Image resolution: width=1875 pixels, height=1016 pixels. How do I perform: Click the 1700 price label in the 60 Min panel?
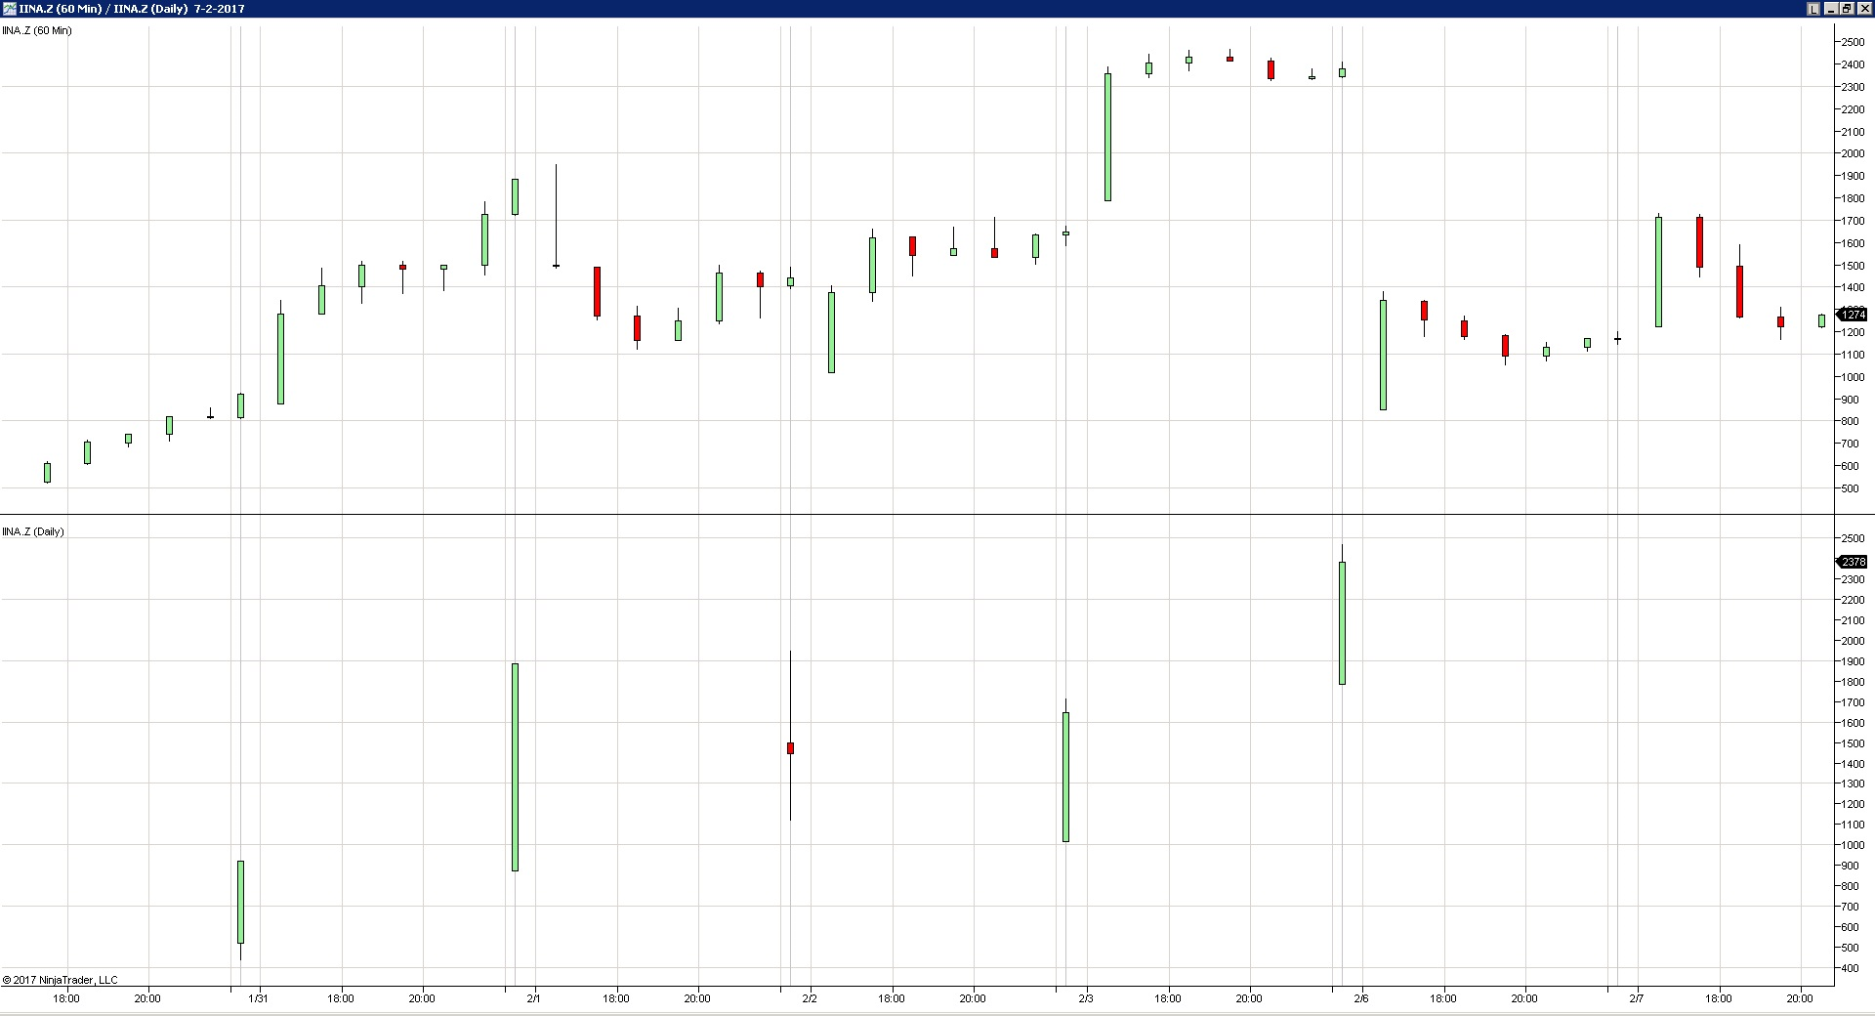point(1853,221)
